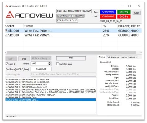This screenshot has width=147, height=123.
Task: Maximize the UFS Tester window
Action: (130, 6)
